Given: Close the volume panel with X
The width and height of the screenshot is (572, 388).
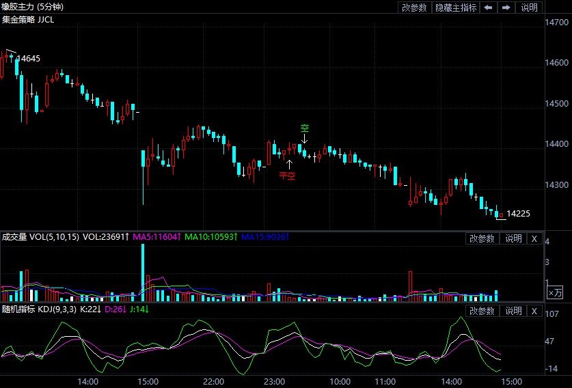Looking at the screenshot, I should pyautogui.click(x=534, y=238).
